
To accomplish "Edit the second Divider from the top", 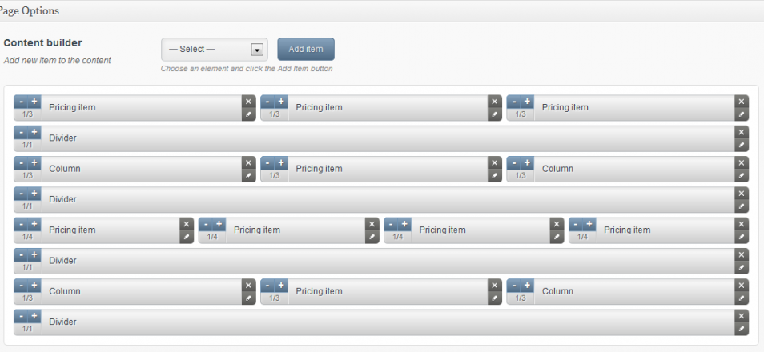I will [x=742, y=206].
